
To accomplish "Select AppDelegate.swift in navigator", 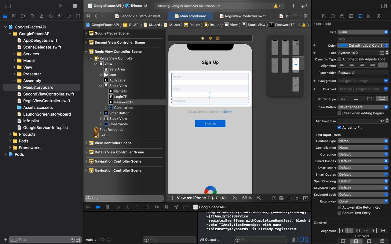I will 40,40.
